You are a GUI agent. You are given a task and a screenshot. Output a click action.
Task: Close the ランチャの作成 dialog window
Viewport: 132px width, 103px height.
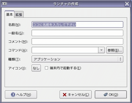coord(127,4)
